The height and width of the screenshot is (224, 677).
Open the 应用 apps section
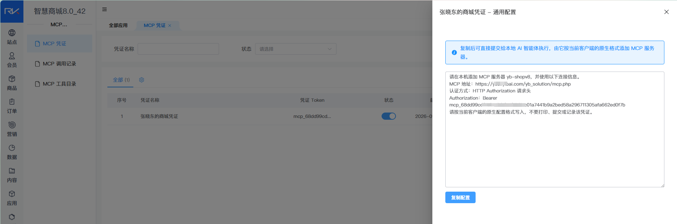tap(12, 198)
